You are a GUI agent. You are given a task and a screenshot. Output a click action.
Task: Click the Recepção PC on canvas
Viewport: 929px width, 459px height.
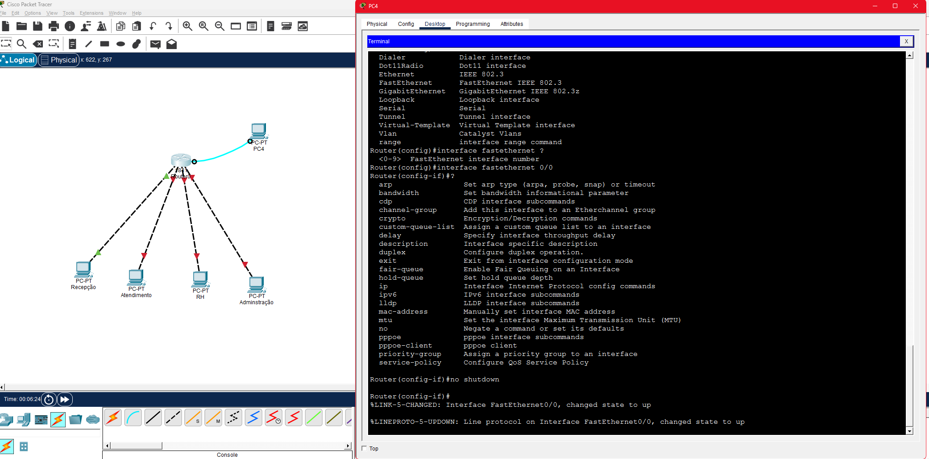pos(83,269)
